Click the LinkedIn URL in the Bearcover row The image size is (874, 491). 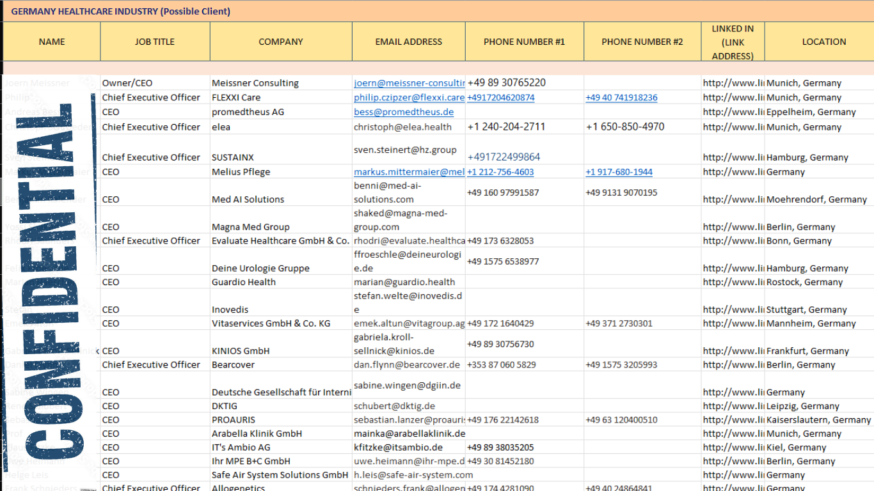coord(733,365)
